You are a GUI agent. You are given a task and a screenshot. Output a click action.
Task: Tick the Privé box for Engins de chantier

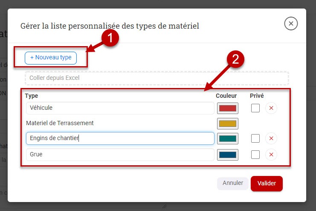[x=255, y=138]
